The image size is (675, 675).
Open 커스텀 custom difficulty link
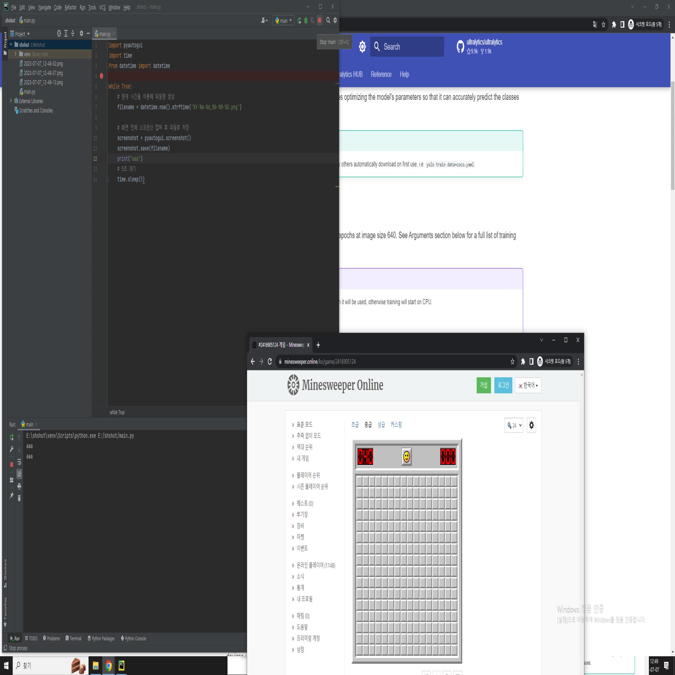coord(396,425)
